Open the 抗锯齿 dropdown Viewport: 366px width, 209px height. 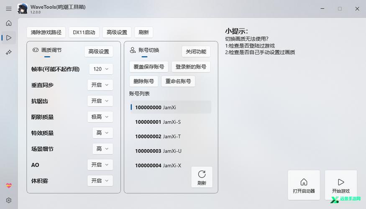pos(100,101)
